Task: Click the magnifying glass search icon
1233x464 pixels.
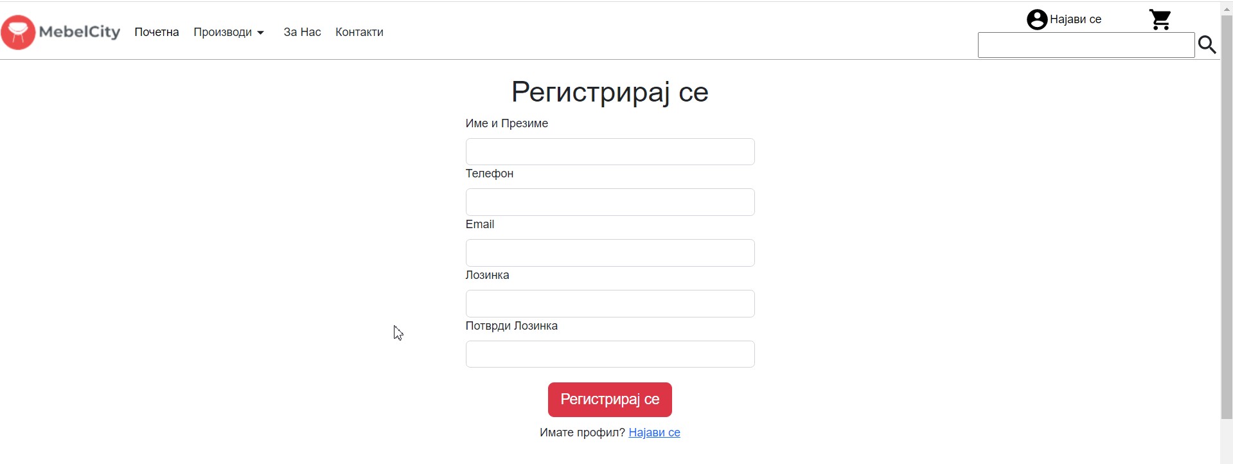Action: point(1207,45)
